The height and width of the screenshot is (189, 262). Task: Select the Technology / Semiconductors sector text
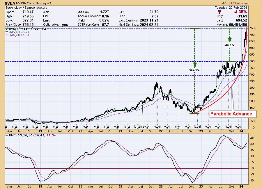[26, 8]
